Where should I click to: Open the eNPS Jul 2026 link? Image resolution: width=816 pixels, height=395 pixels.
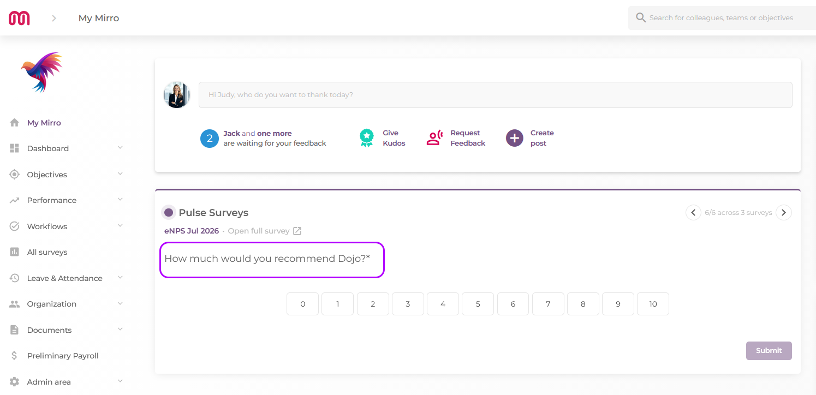point(192,231)
